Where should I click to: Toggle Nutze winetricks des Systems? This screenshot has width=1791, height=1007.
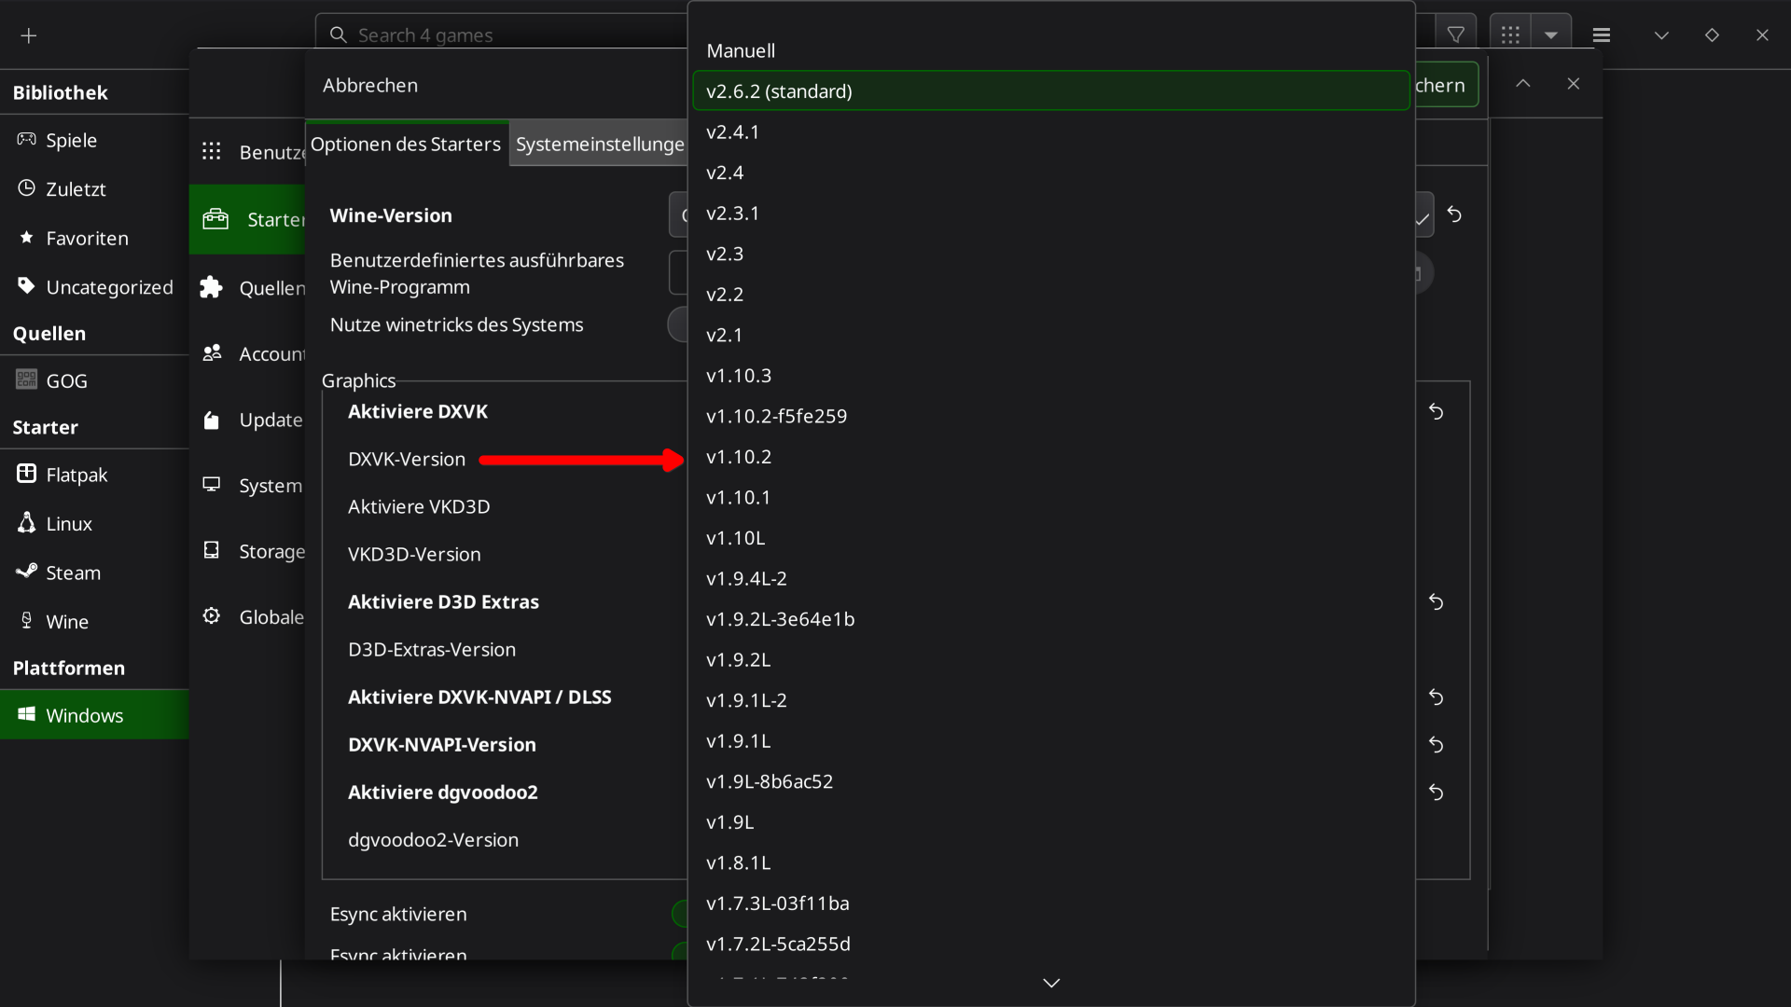coord(678,324)
